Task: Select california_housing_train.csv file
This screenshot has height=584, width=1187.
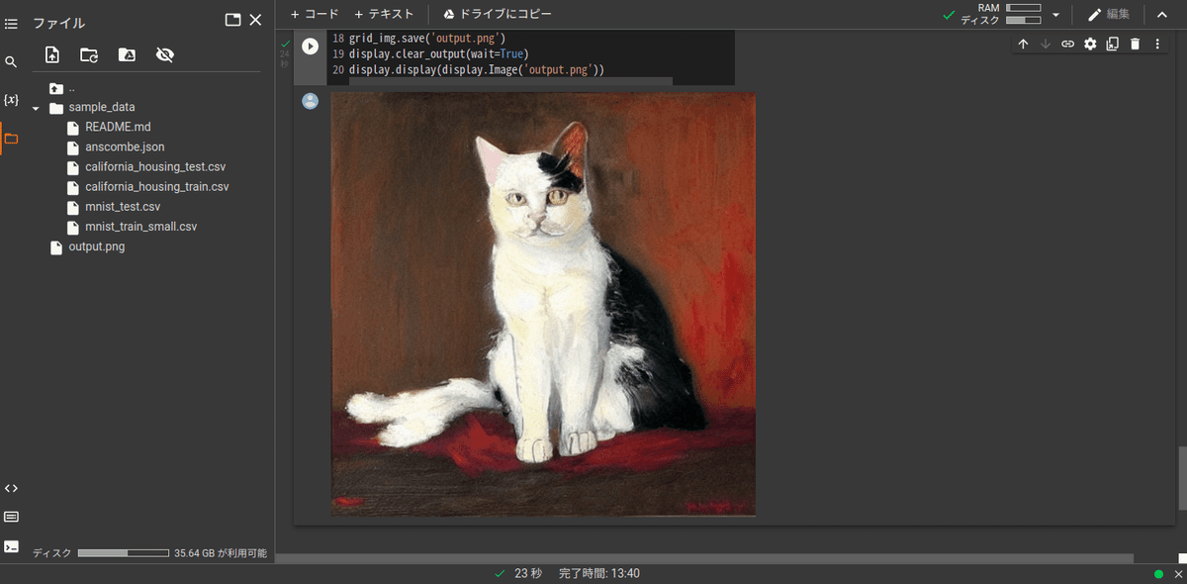Action: (x=157, y=186)
